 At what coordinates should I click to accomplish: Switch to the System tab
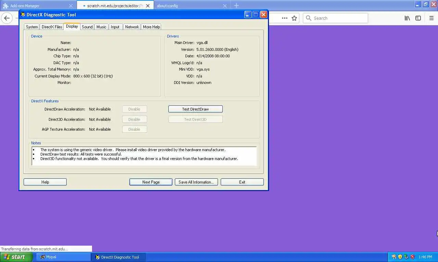32,27
